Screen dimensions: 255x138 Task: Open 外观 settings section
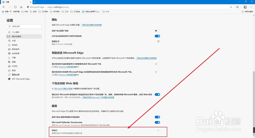[24, 41]
